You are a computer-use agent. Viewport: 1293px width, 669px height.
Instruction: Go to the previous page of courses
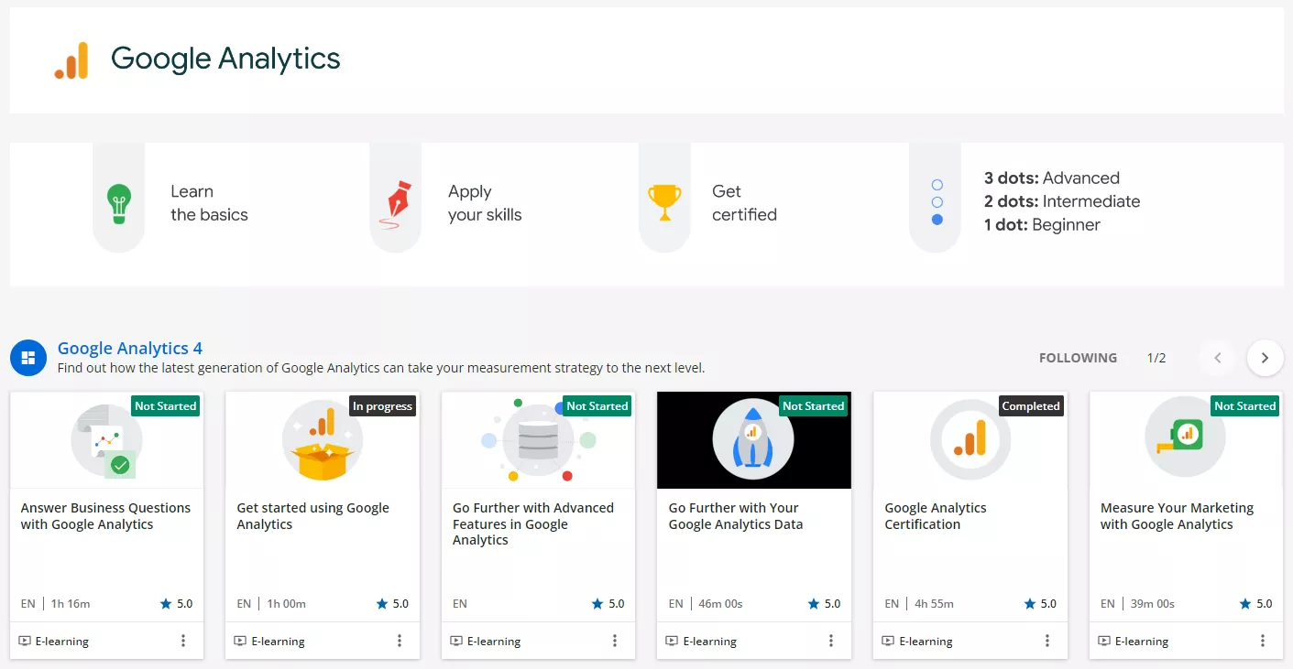[x=1218, y=358]
